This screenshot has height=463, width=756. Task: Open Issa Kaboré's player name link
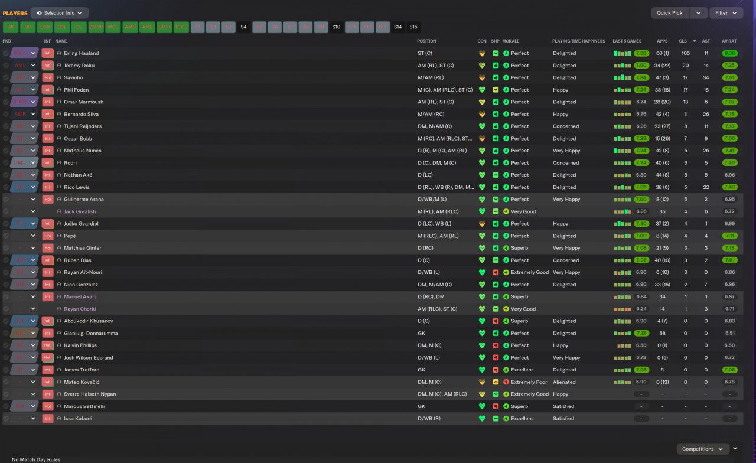pyautogui.click(x=78, y=419)
